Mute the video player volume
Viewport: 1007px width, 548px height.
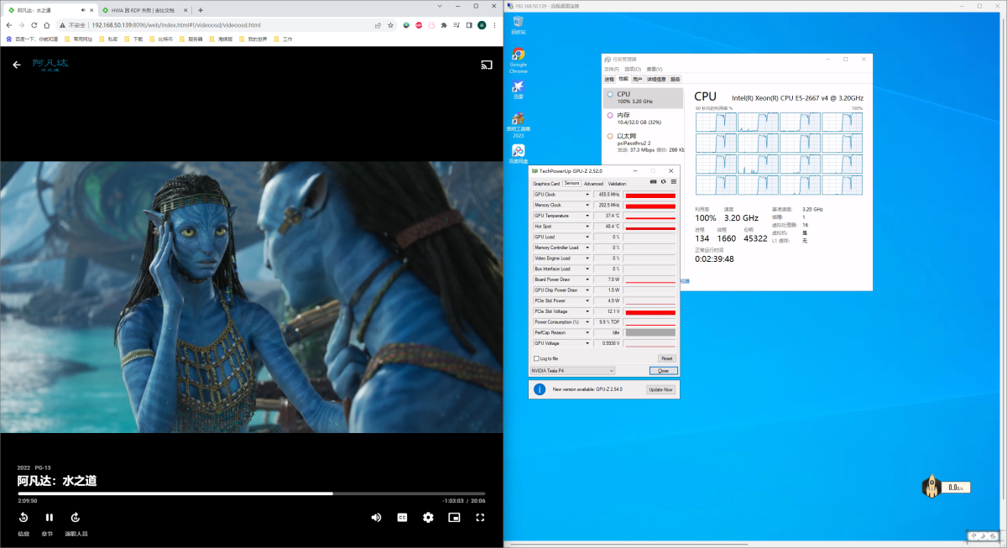coord(376,518)
